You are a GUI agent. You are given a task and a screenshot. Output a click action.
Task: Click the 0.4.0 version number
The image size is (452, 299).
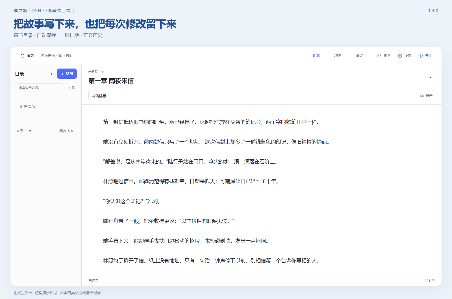[x=433, y=11]
